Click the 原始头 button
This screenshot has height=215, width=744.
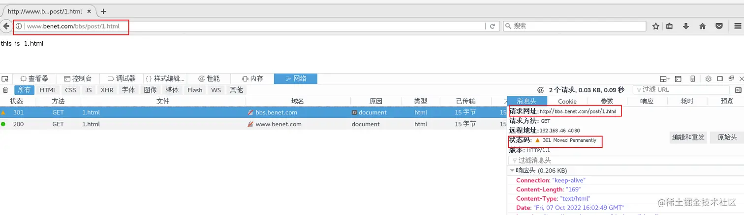[x=726, y=137]
